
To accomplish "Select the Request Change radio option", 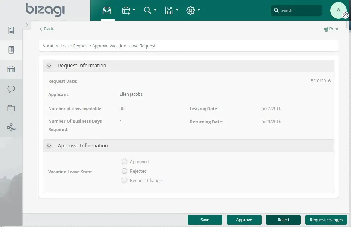I will (124, 181).
